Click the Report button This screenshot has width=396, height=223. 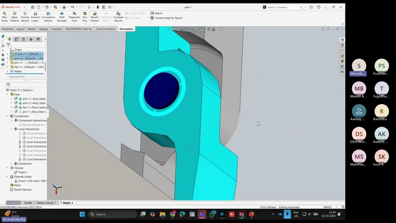click(x=157, y=13)
